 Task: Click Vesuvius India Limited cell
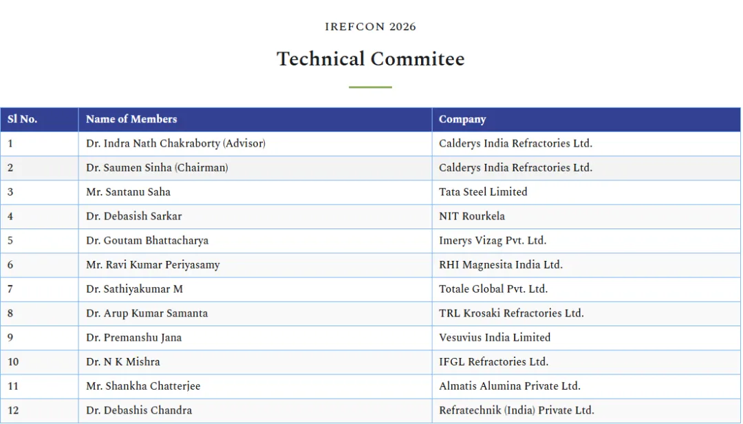point(495,338)
